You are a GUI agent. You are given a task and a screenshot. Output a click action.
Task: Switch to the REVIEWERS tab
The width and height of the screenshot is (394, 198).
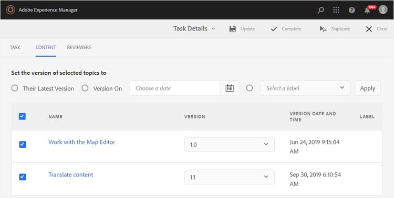[79, 47]
